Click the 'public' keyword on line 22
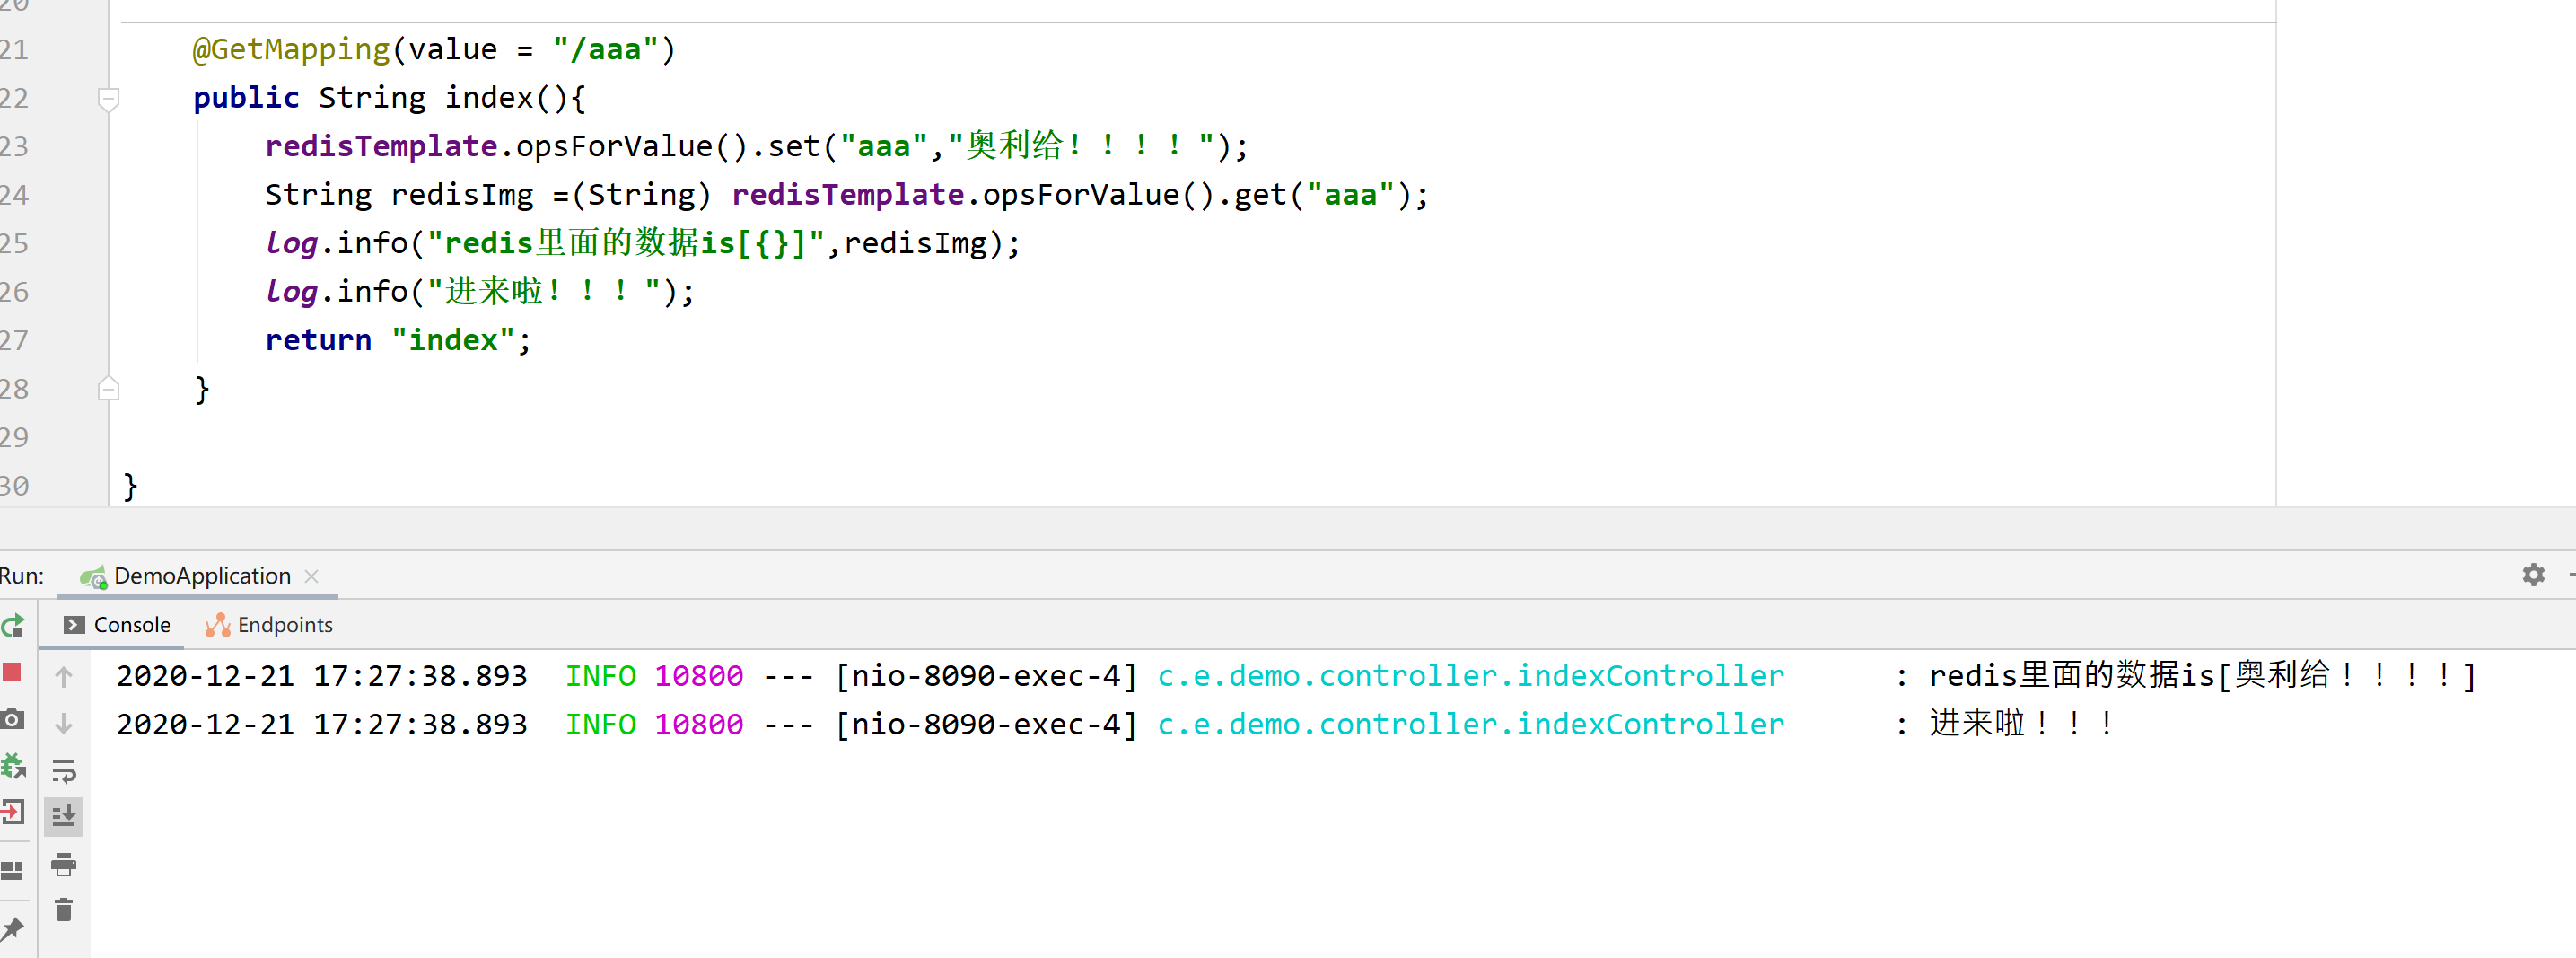The width and height of the screenshot is (2576, 958). tap(246, 98)
